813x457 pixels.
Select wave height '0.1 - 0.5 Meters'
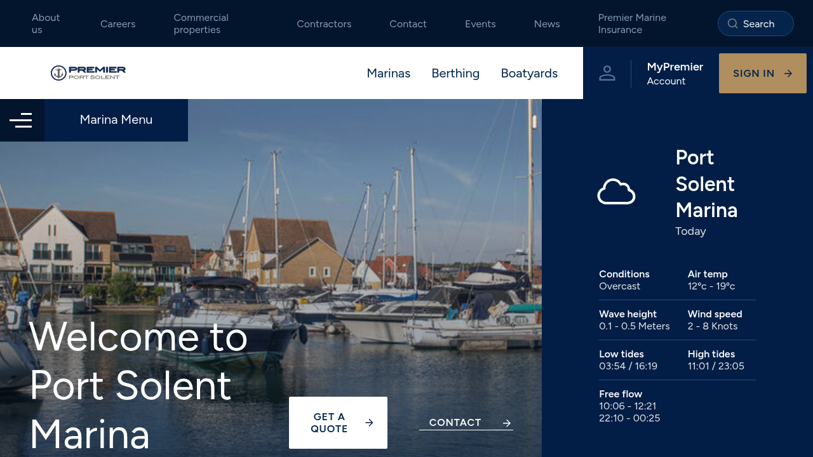635,326
